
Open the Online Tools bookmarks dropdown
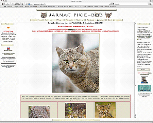(x=99, y=7)
